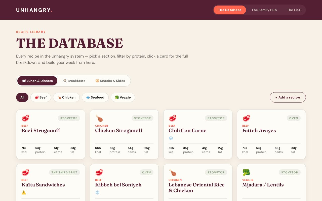Open the Chicken Stroganoff recipe title
322x201 pixels.
[x=119, y=131]
